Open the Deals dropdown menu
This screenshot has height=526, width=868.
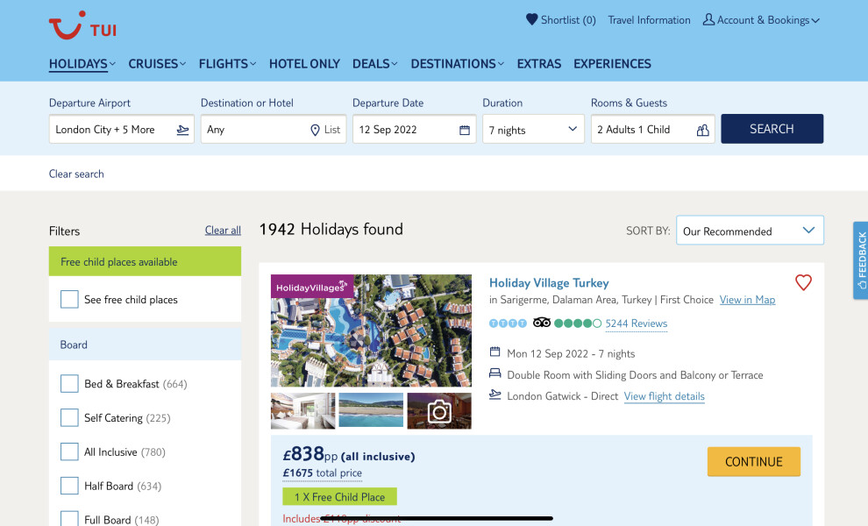pos(374,64)
